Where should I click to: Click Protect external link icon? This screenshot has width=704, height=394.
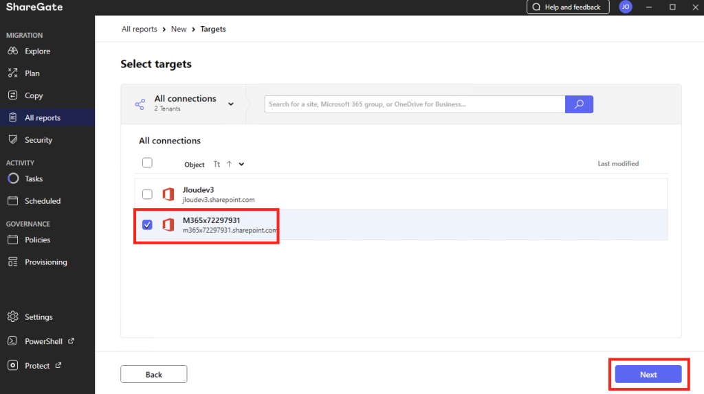coord(58,365)
